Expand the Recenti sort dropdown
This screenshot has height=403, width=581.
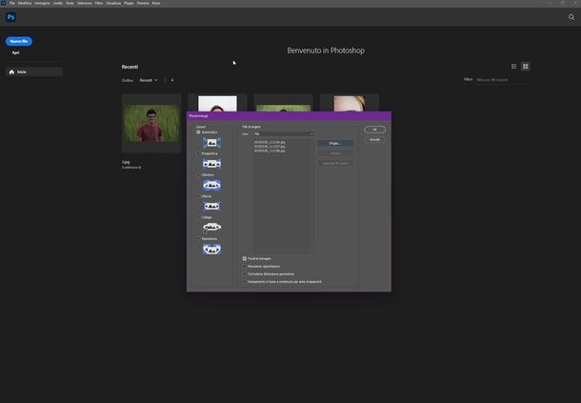[149, 80]
